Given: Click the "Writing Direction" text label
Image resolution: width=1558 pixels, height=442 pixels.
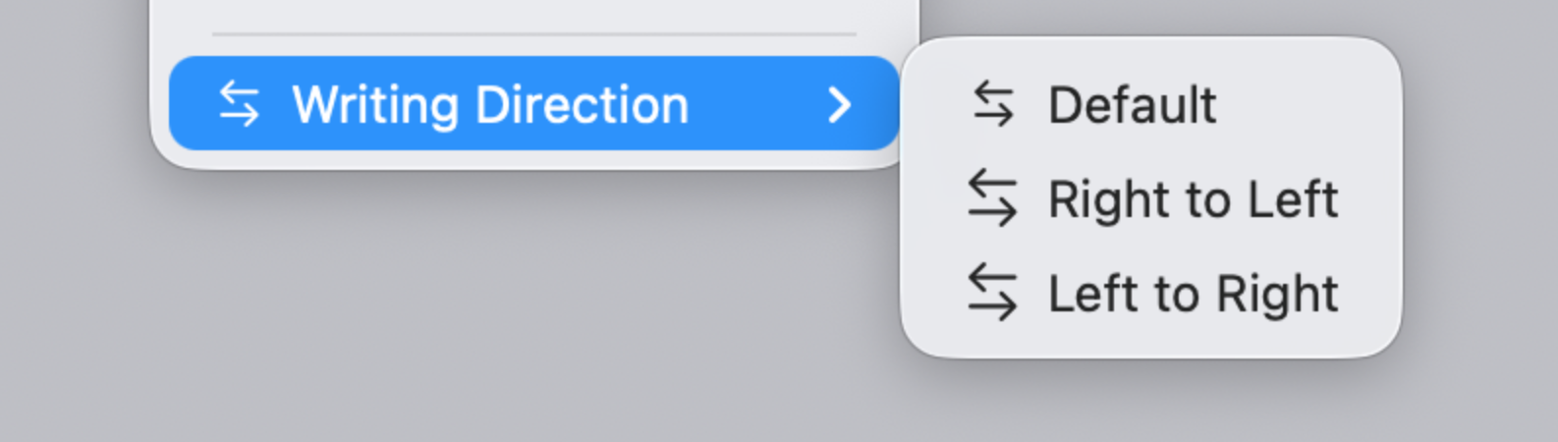Looking at the screenshot, I should [x=490, y=105].
